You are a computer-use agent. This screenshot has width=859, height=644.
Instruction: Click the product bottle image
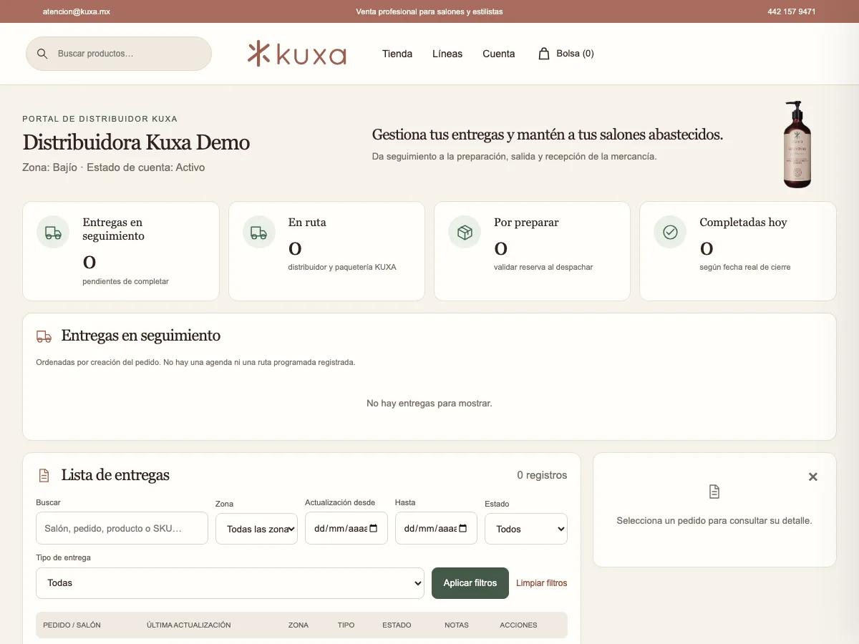pos(797,145)
